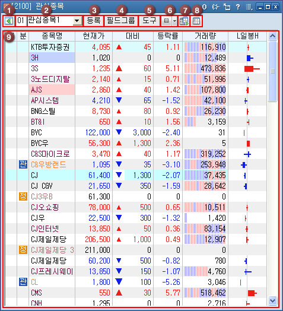
Task: Click the 등록 register button
Action: 94,21
